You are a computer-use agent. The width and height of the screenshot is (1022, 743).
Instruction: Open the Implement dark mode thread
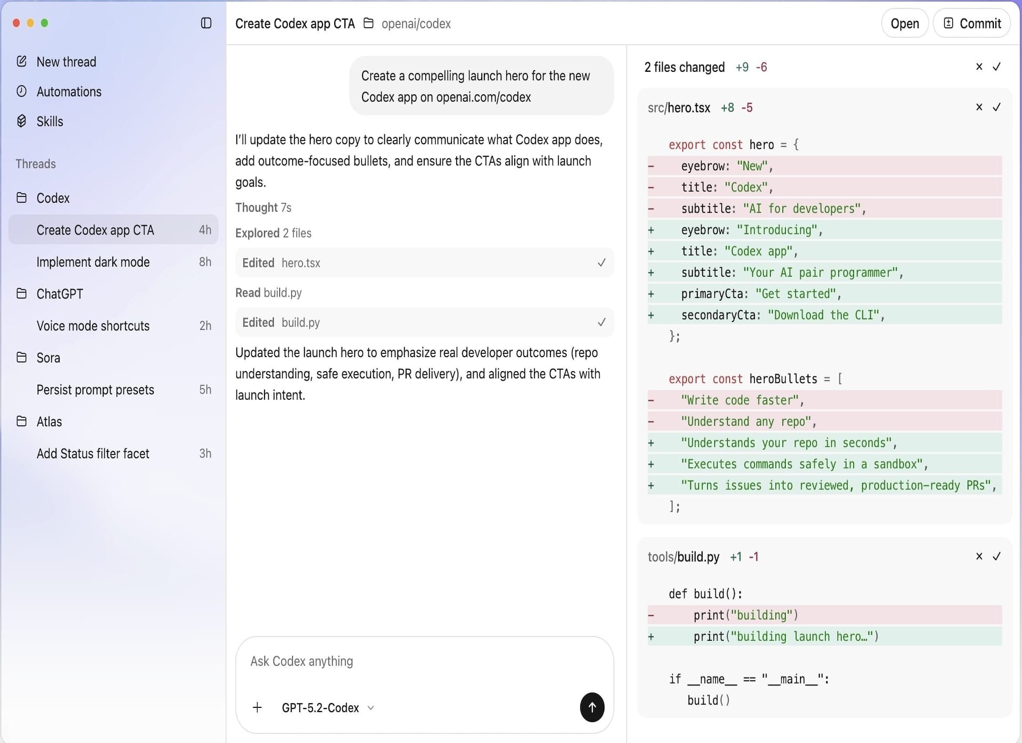[x=93, y=262]
